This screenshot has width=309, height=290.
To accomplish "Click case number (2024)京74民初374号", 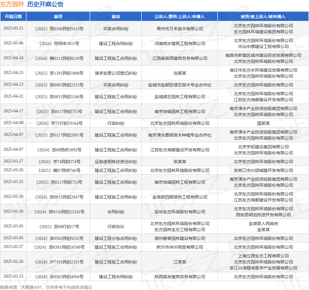I will click(59, 162).
